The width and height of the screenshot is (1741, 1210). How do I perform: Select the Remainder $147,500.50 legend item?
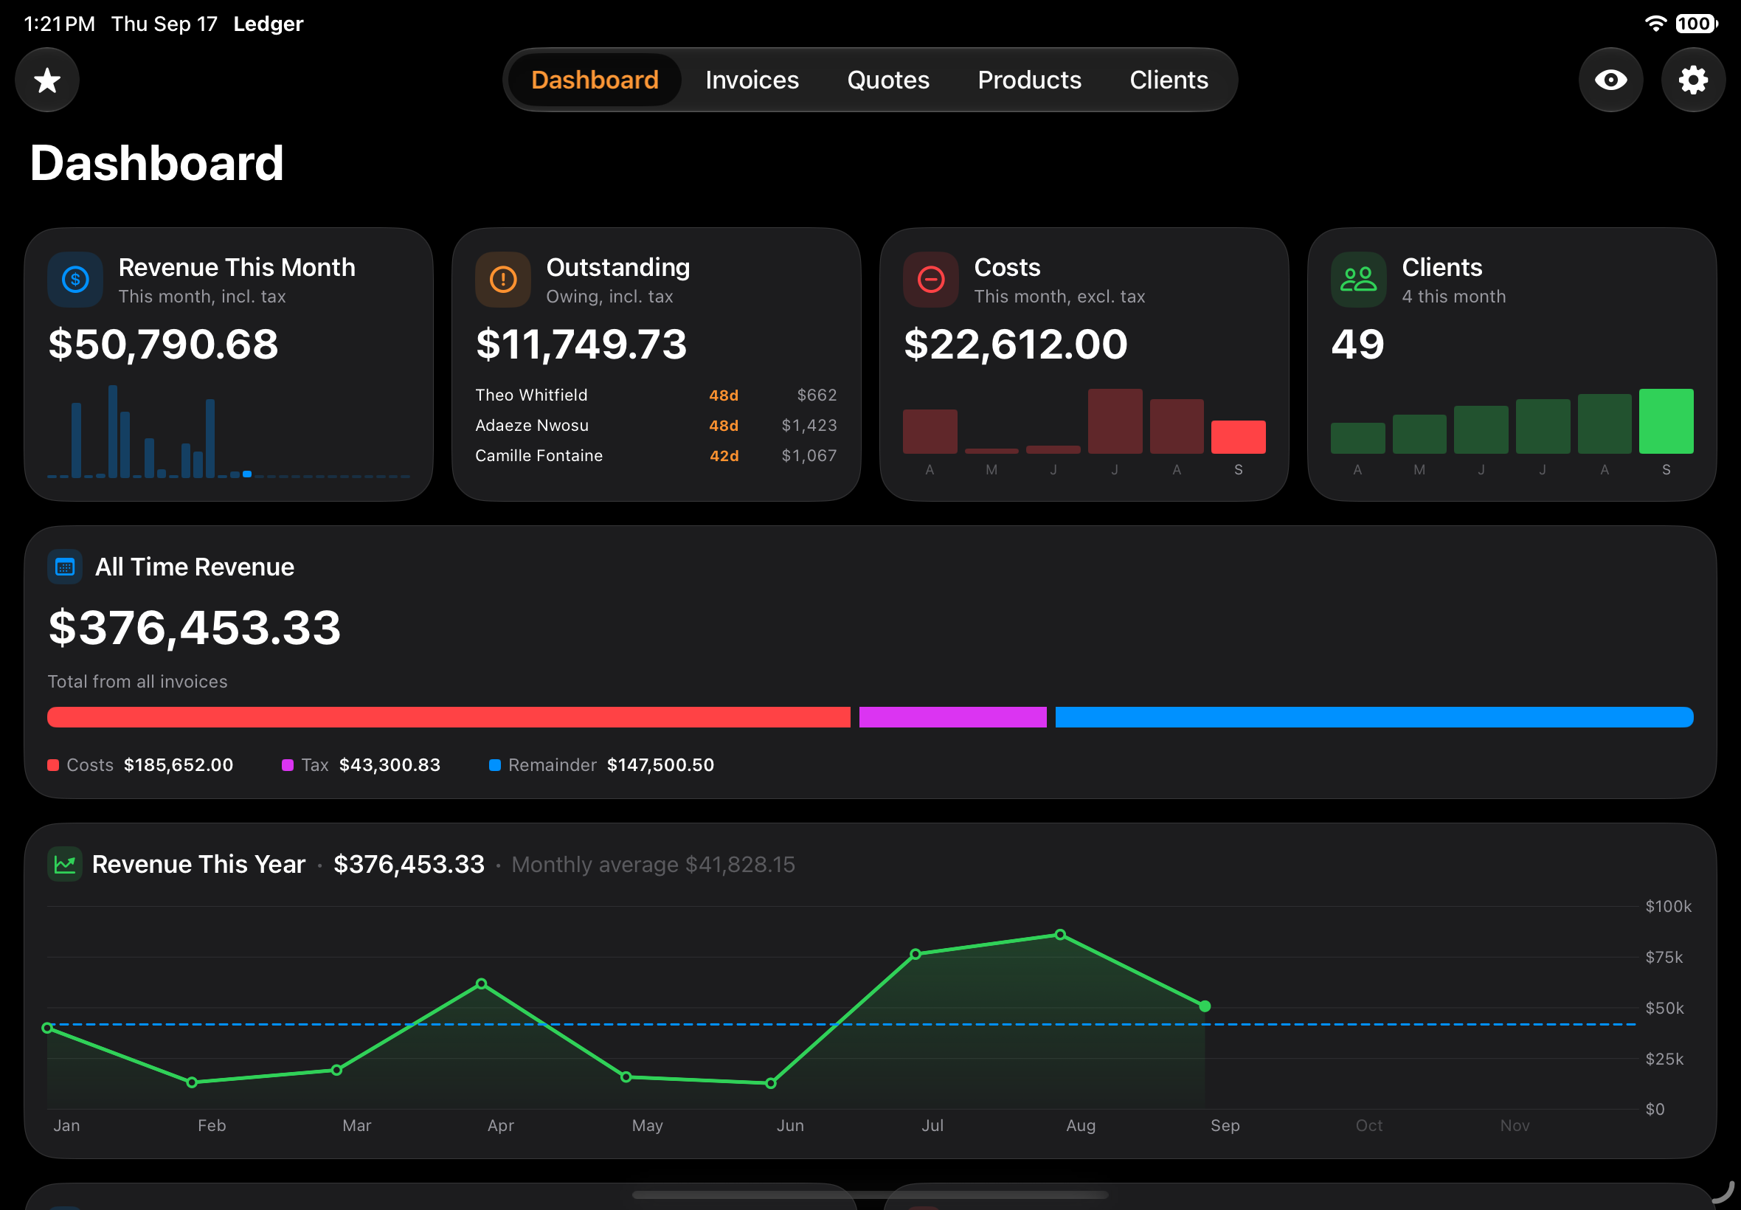coord(601,765)
